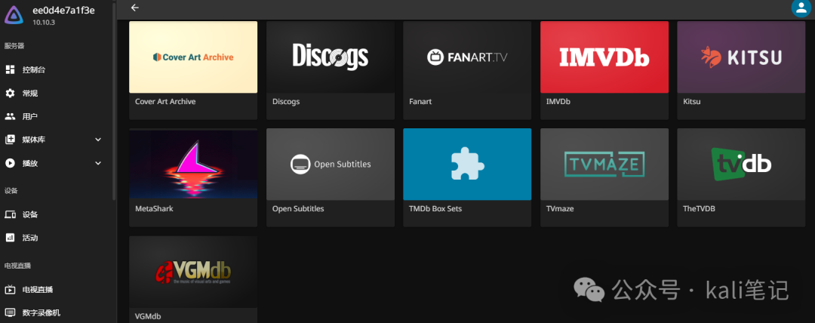Click the IMVDb name label

point(558,102)
